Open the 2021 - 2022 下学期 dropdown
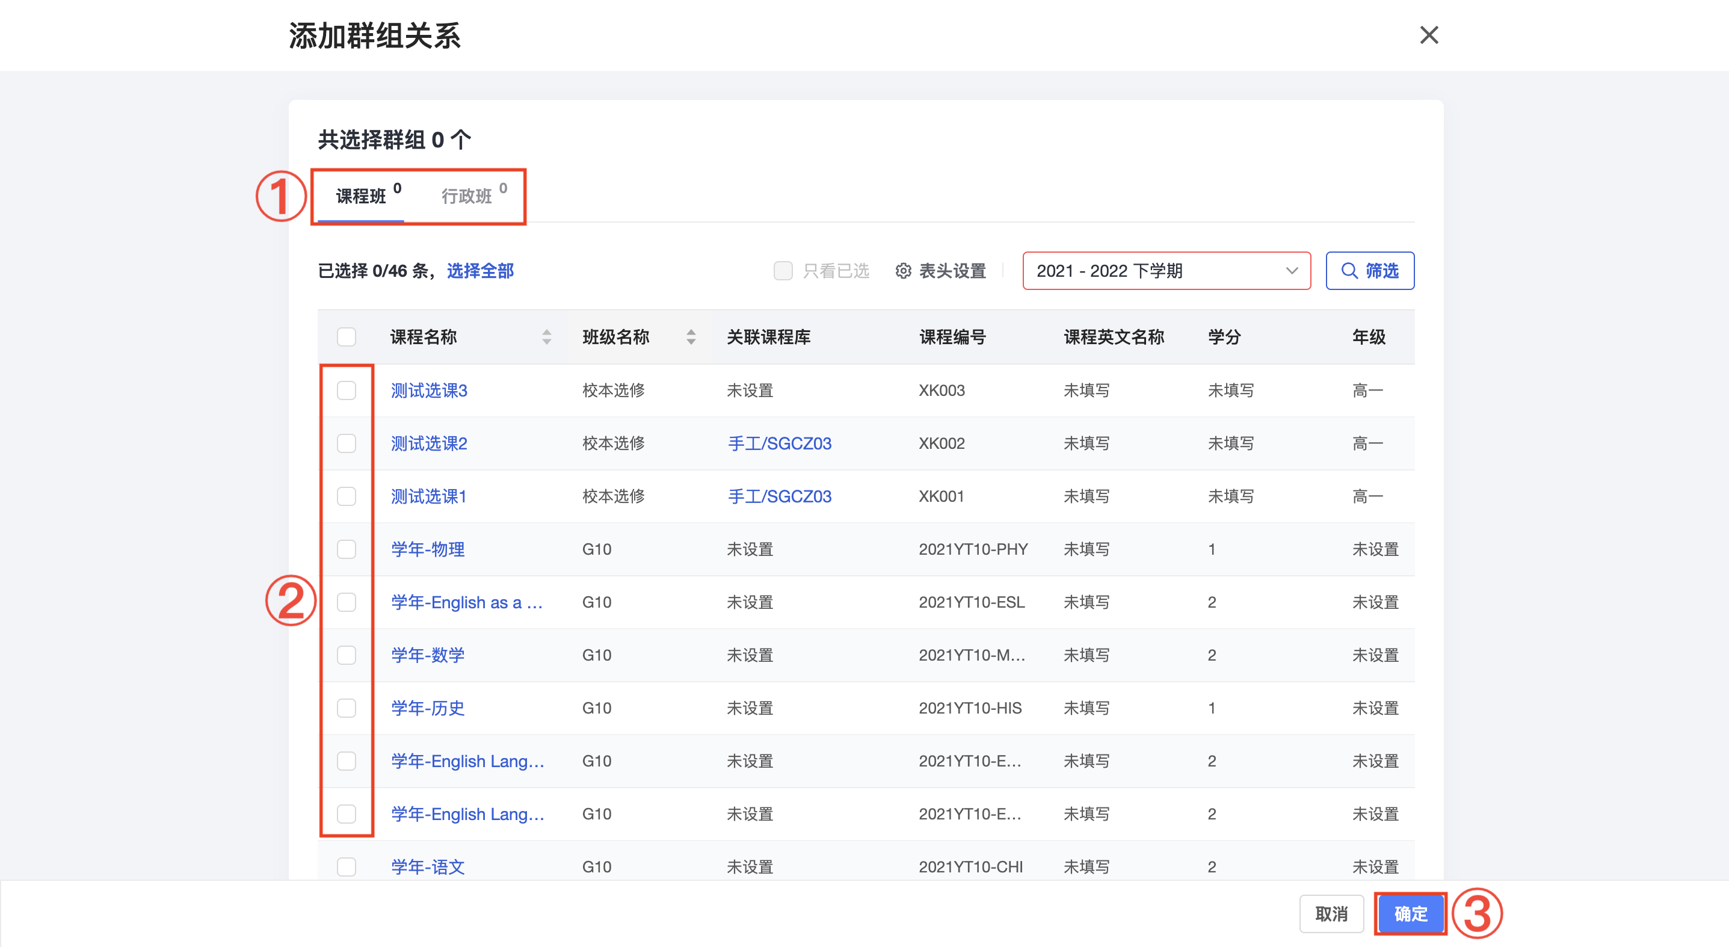Screen dimensions: 1729x947 click(x=1167, y=271)
